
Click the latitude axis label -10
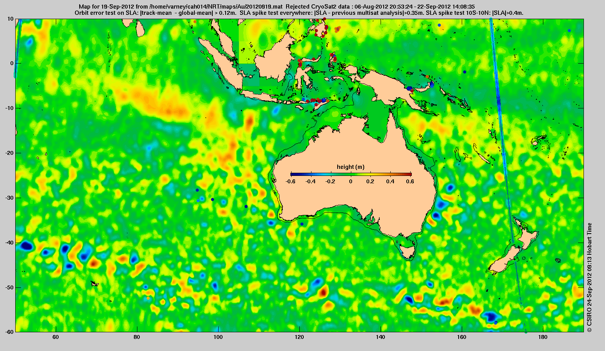(9, 108)
